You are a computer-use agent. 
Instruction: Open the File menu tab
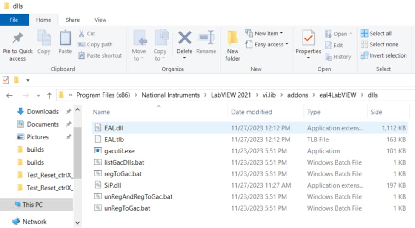click(x=14, y=20)
